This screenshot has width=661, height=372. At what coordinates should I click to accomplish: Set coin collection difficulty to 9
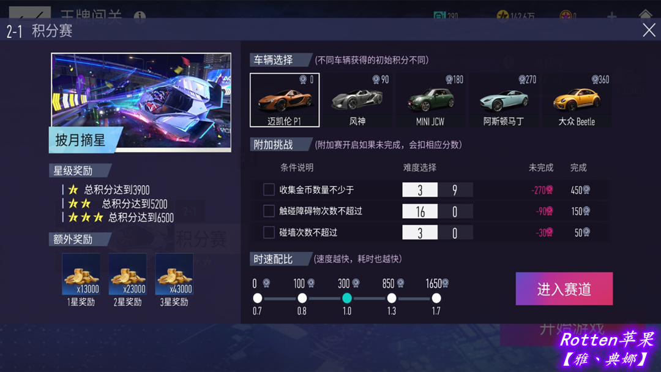tap(455, 190)
